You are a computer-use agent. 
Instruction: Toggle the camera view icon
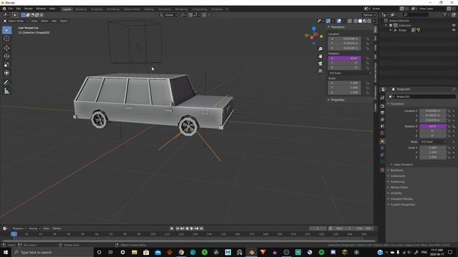pyautogui.click(x=321, y=64)
